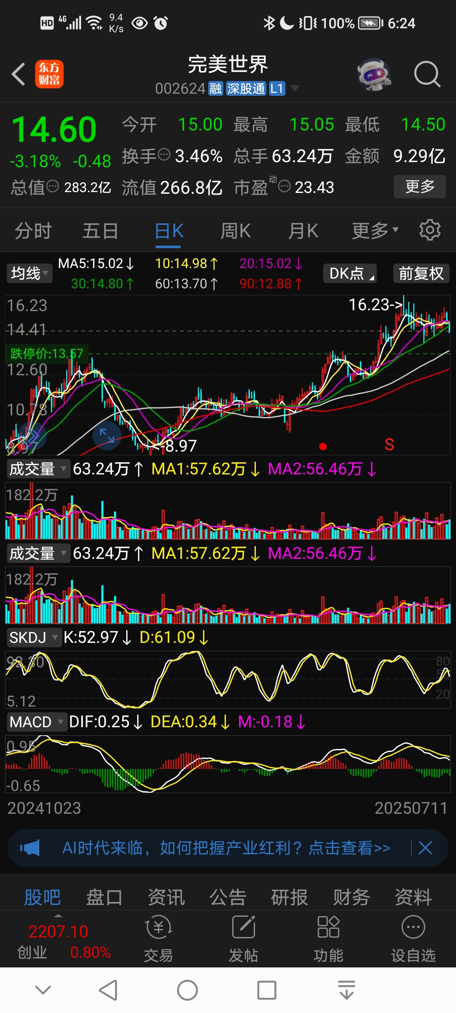
Task: Open the search magnifier icon
Action: click(x=427, y=74)
